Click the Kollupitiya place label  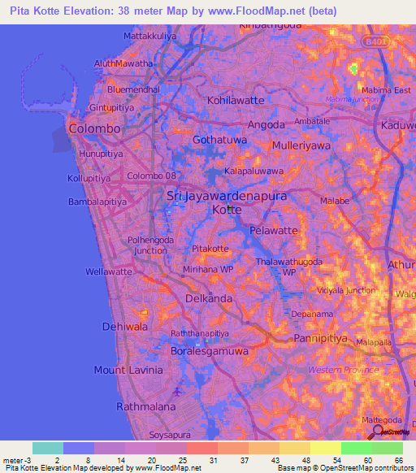[x=89, y=179]
